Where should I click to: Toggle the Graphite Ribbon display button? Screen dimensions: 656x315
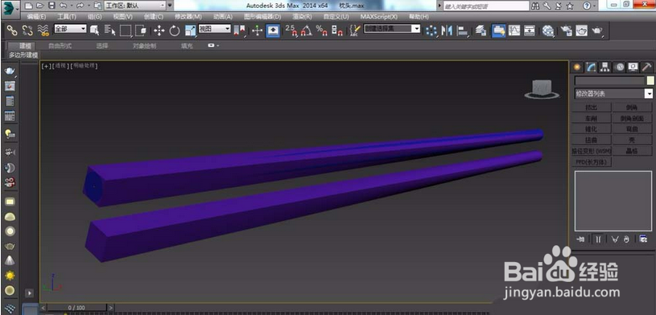pos(498,31)
